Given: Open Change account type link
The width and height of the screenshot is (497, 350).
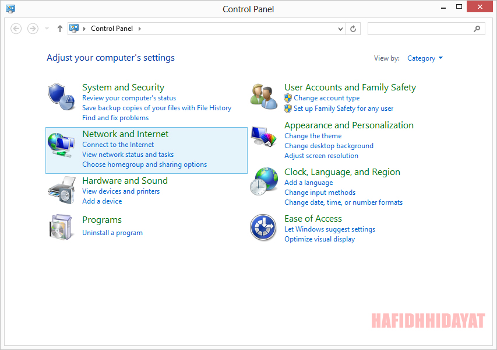Looking at the screenshot, I should 326,98.
